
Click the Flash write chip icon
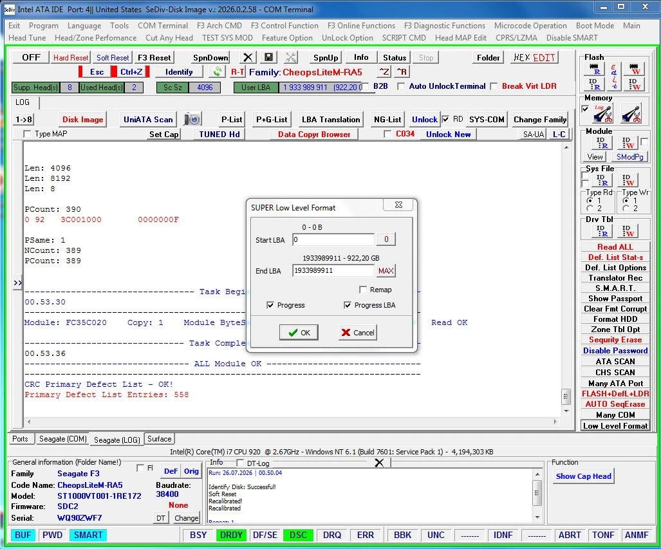(633, 70)
